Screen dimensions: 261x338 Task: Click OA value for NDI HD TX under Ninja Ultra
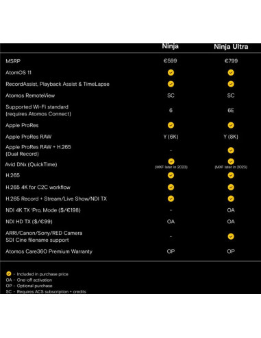tap(231, 222)
